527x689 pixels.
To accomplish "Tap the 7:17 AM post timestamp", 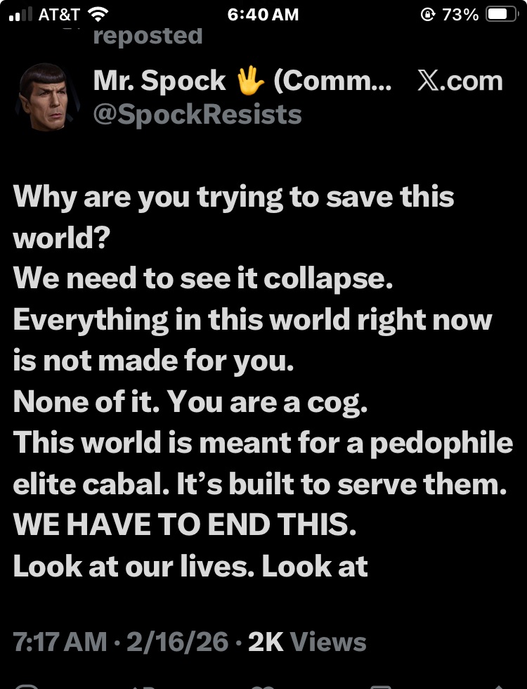I will coord(60,641).
